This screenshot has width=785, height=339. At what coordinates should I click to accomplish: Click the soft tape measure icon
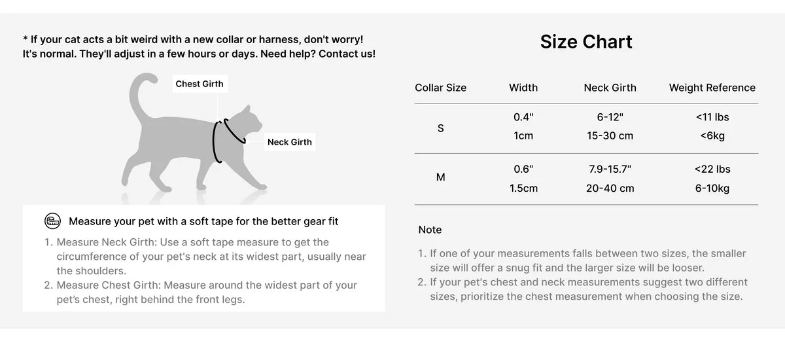pyautogui.click(x=53, y=221)
